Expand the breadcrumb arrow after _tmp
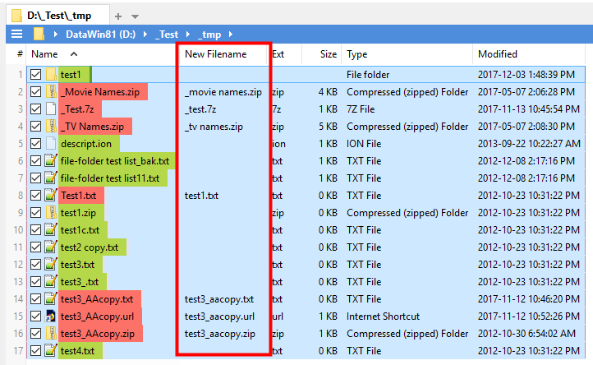The height and width of the screenshot is (365, 593). tap(230, 34)
